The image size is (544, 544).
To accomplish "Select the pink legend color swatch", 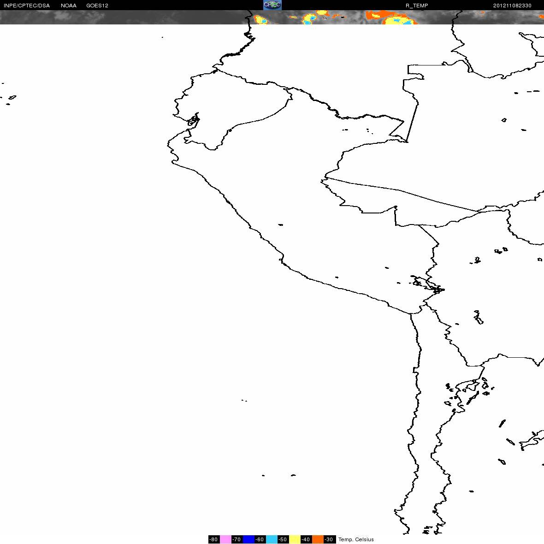I will click(225, 539).
